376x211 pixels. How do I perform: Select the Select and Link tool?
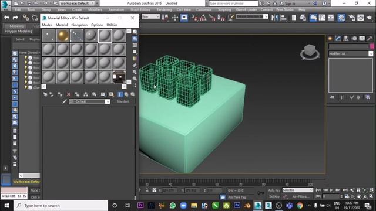[x=26, y=18]
